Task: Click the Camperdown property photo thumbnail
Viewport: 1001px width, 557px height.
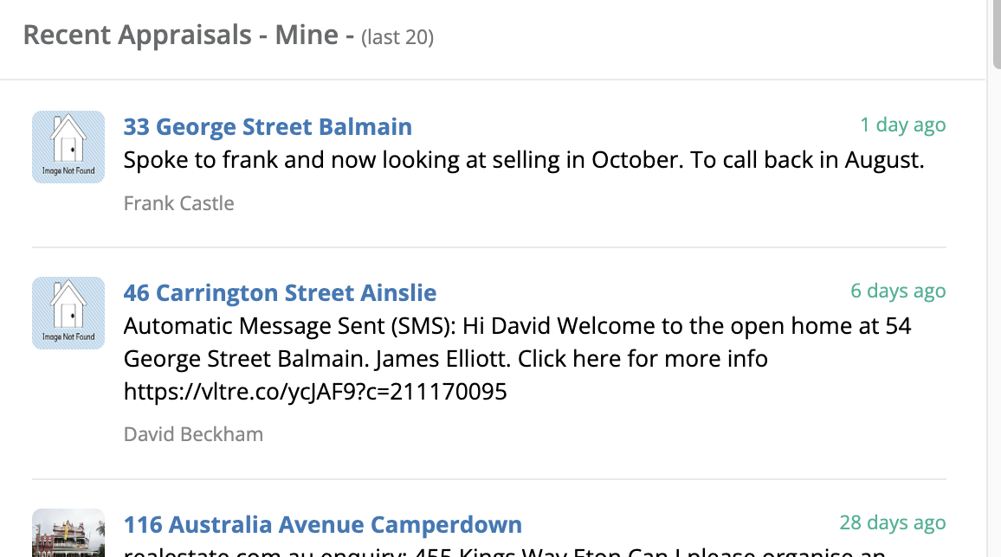Action: click(68, 533)
